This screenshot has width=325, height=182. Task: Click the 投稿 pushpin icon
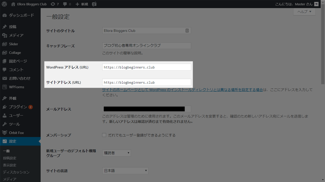pyautogui.click(x=5, y=27)
